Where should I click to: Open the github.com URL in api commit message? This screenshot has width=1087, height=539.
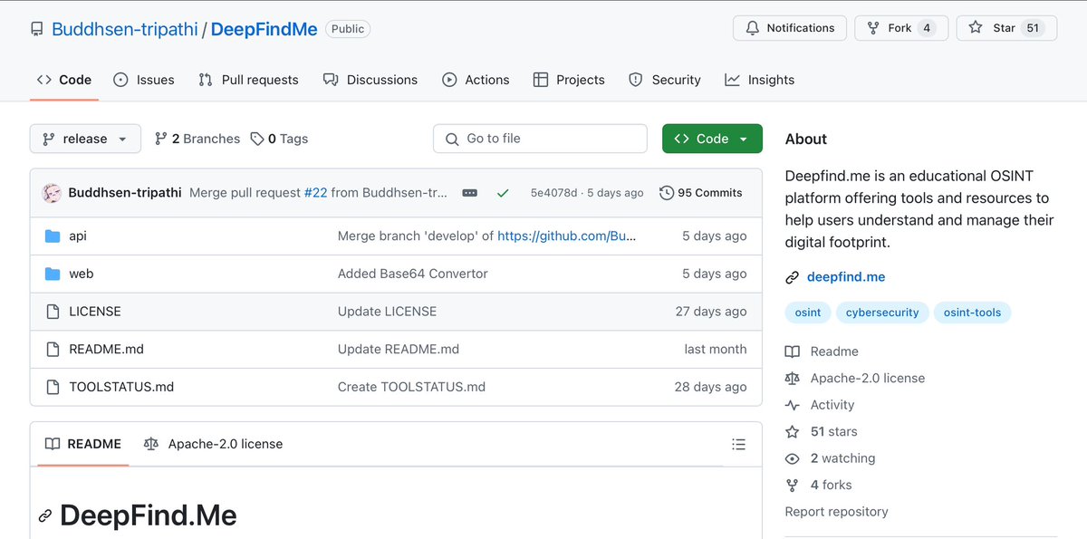(x=567, y=236)
